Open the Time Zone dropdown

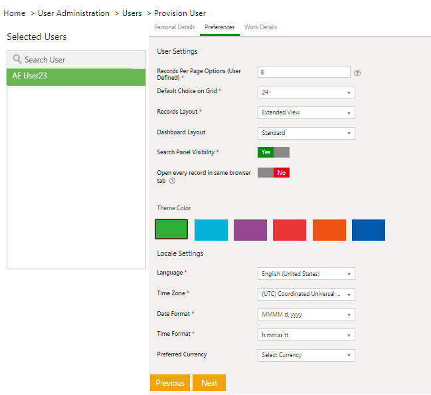pos(306,294)
